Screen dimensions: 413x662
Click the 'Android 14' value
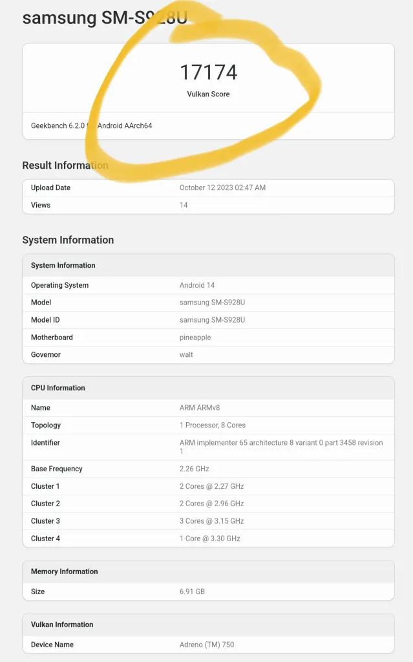click(196, 285)
